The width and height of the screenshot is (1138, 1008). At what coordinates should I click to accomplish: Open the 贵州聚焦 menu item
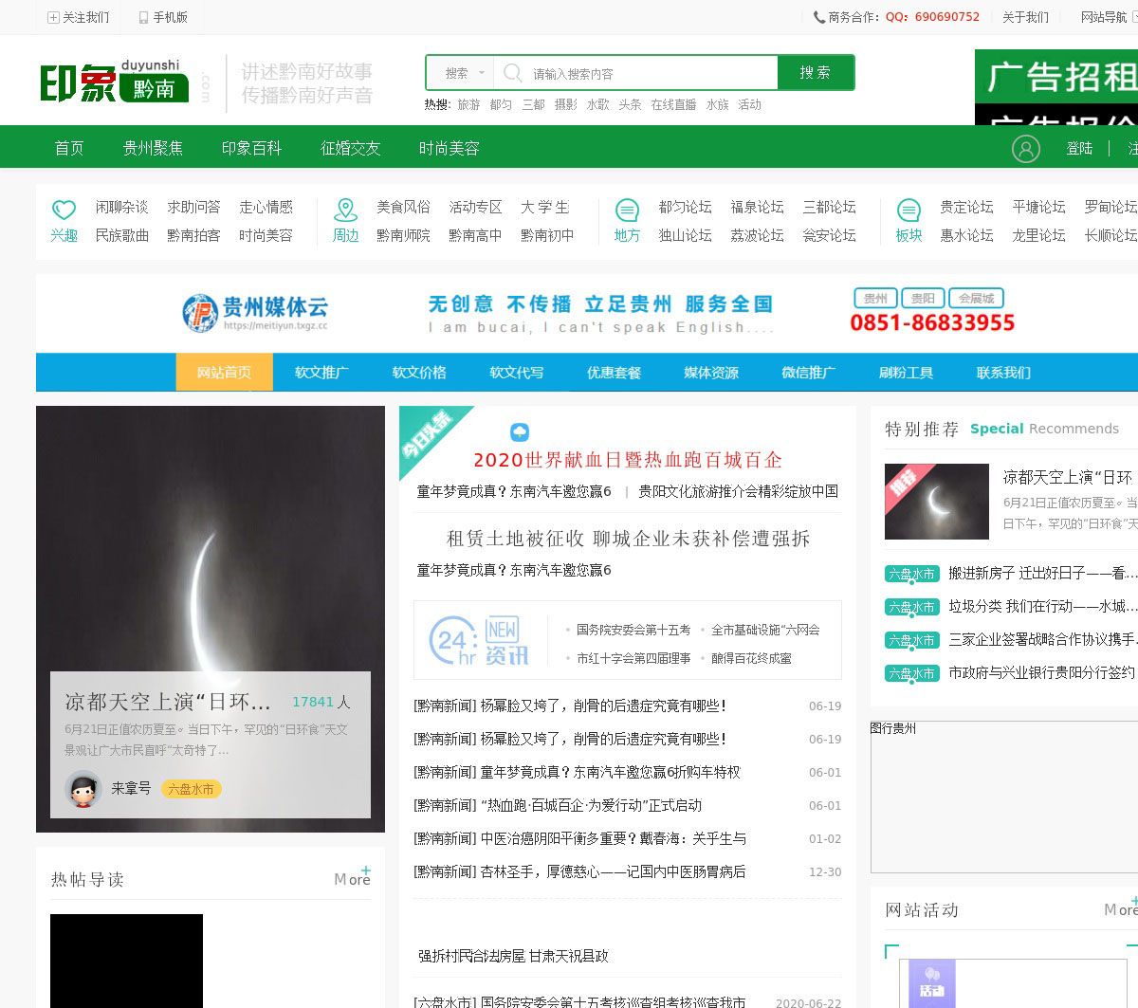(153, 148)
